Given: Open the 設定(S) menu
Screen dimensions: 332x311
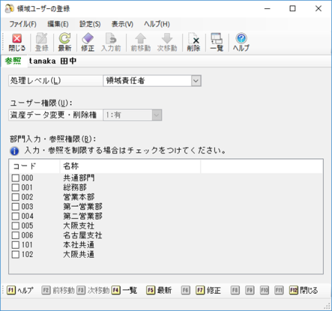Looking at the screenshot, I should pos(90,24).
